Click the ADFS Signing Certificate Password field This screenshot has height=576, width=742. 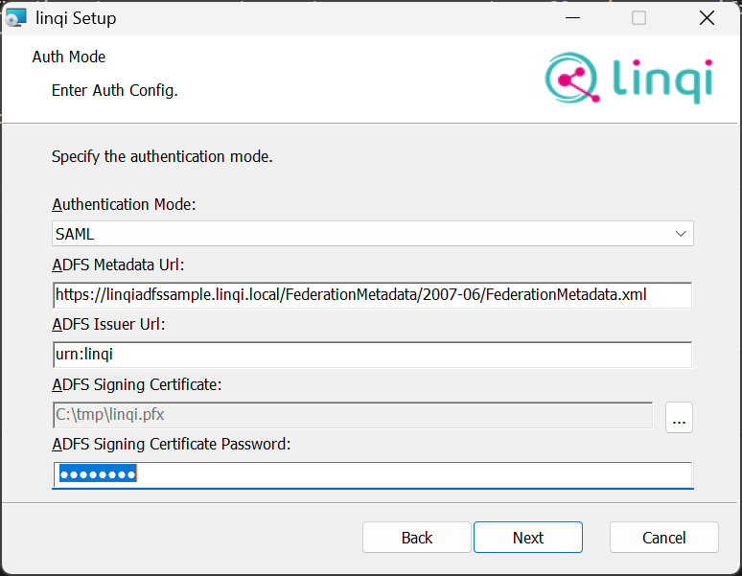point(373,474)
